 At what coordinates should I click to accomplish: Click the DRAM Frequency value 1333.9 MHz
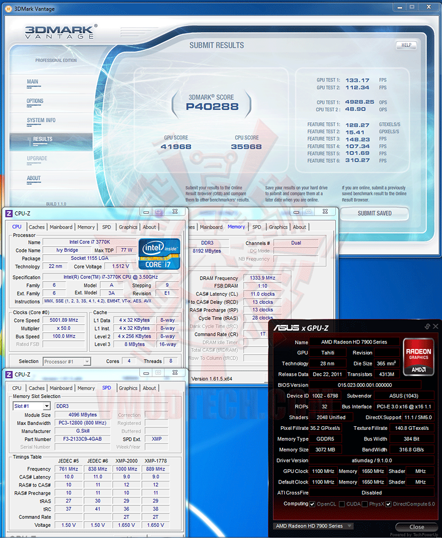[x=262, y=278]
